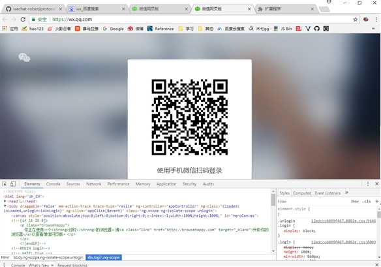Click the browser reload button
The height and width of the screenshot is (267, 381).
tap(23, 19)
